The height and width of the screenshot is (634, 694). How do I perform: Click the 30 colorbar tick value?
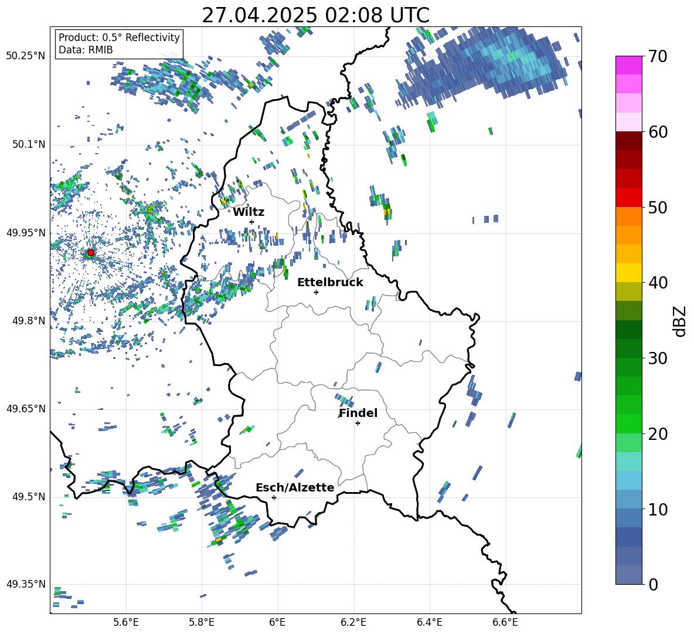[x=658, y=358]
